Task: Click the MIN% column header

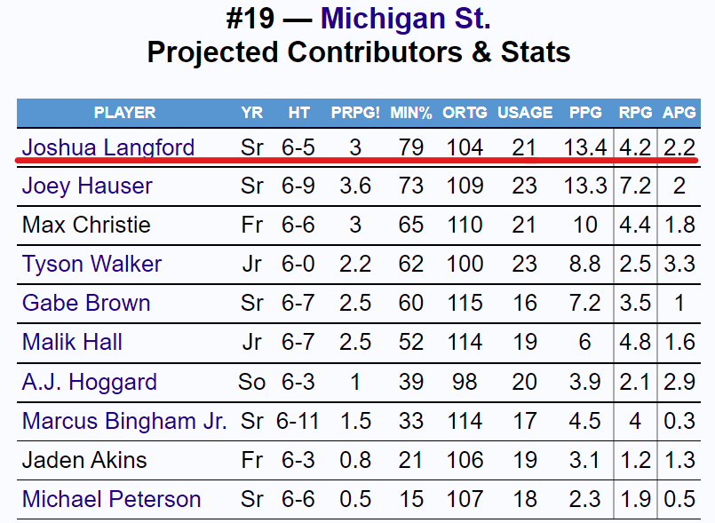Action: tap(411, 113)
